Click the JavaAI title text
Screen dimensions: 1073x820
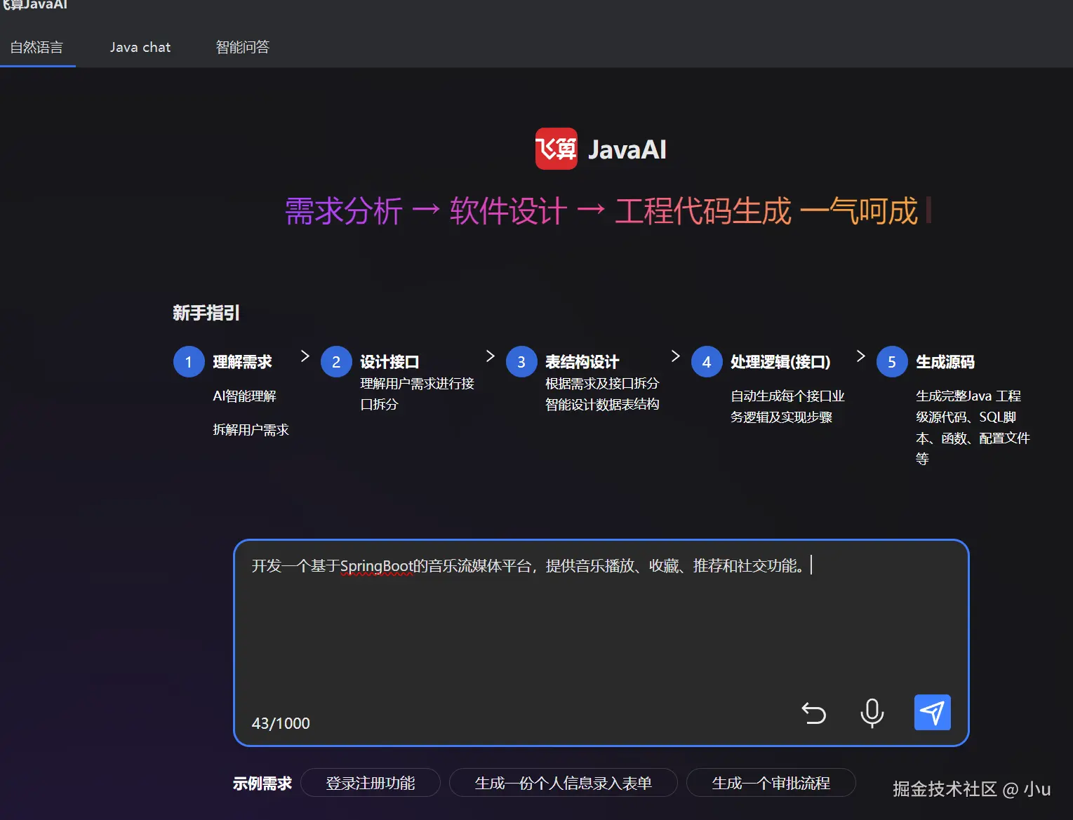click(x=627, y=149)
